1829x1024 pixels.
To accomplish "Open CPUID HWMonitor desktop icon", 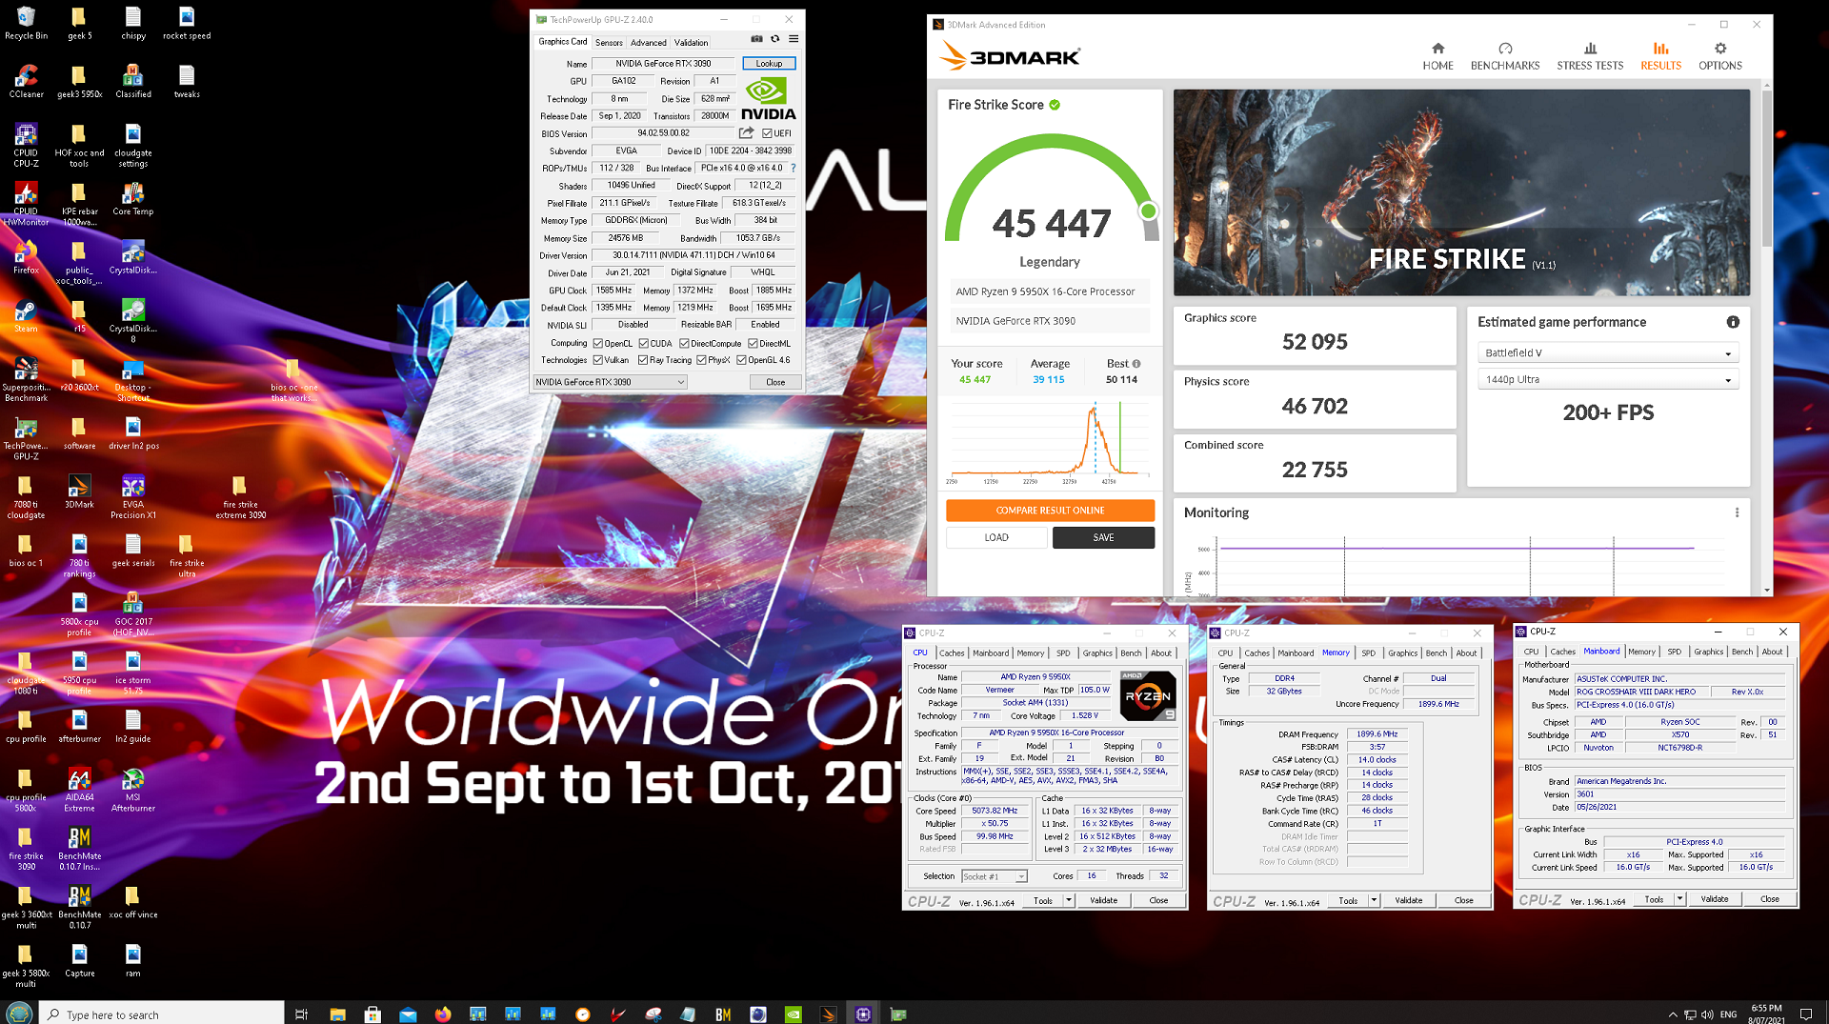I will click(27, 204).
